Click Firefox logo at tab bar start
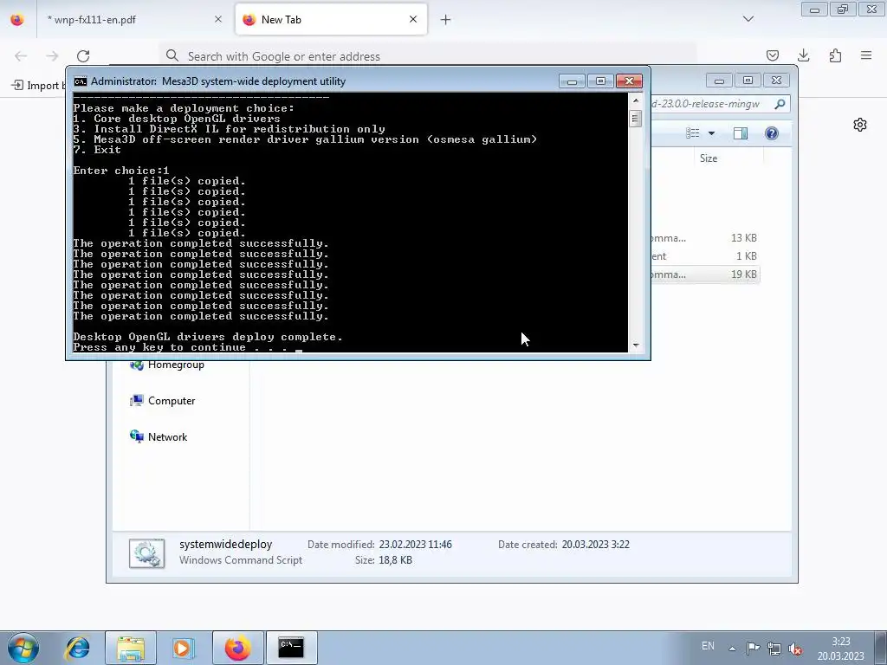This screenshot has width=887, height=665. [17, 20]
